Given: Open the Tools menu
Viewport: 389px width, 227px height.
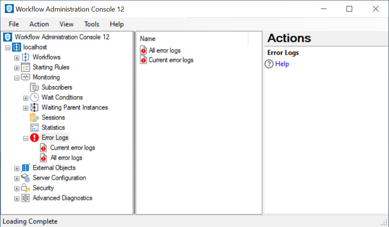Looking at the screenshot, I should tap(92, 24).
